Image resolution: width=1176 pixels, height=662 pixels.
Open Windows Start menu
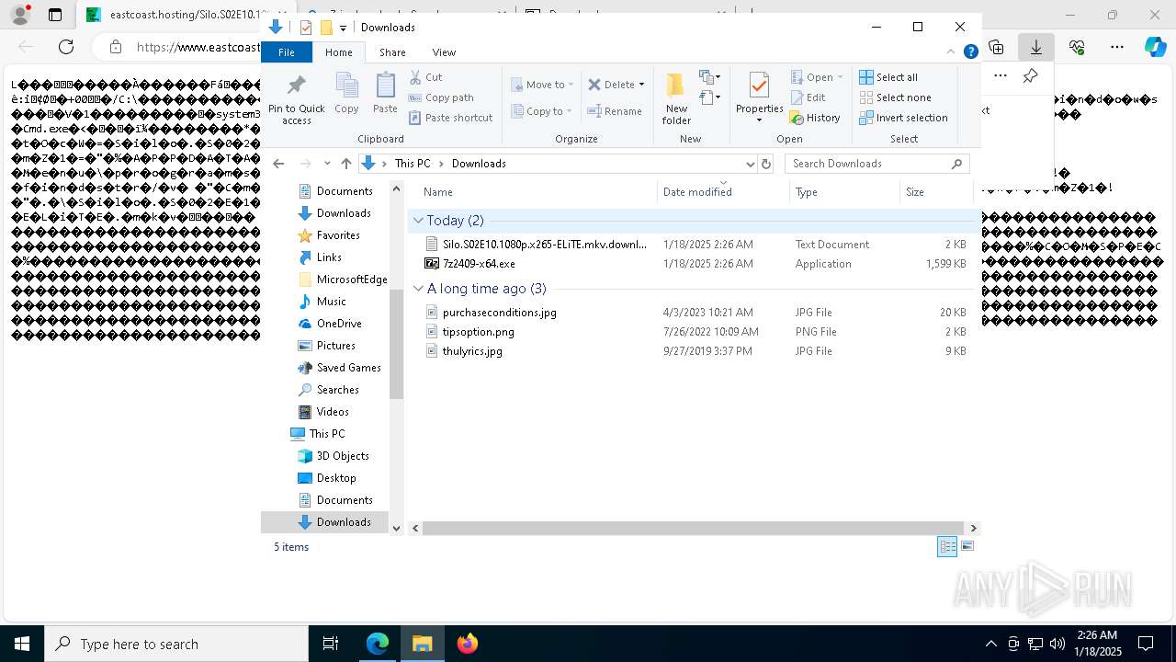(22, 644)
